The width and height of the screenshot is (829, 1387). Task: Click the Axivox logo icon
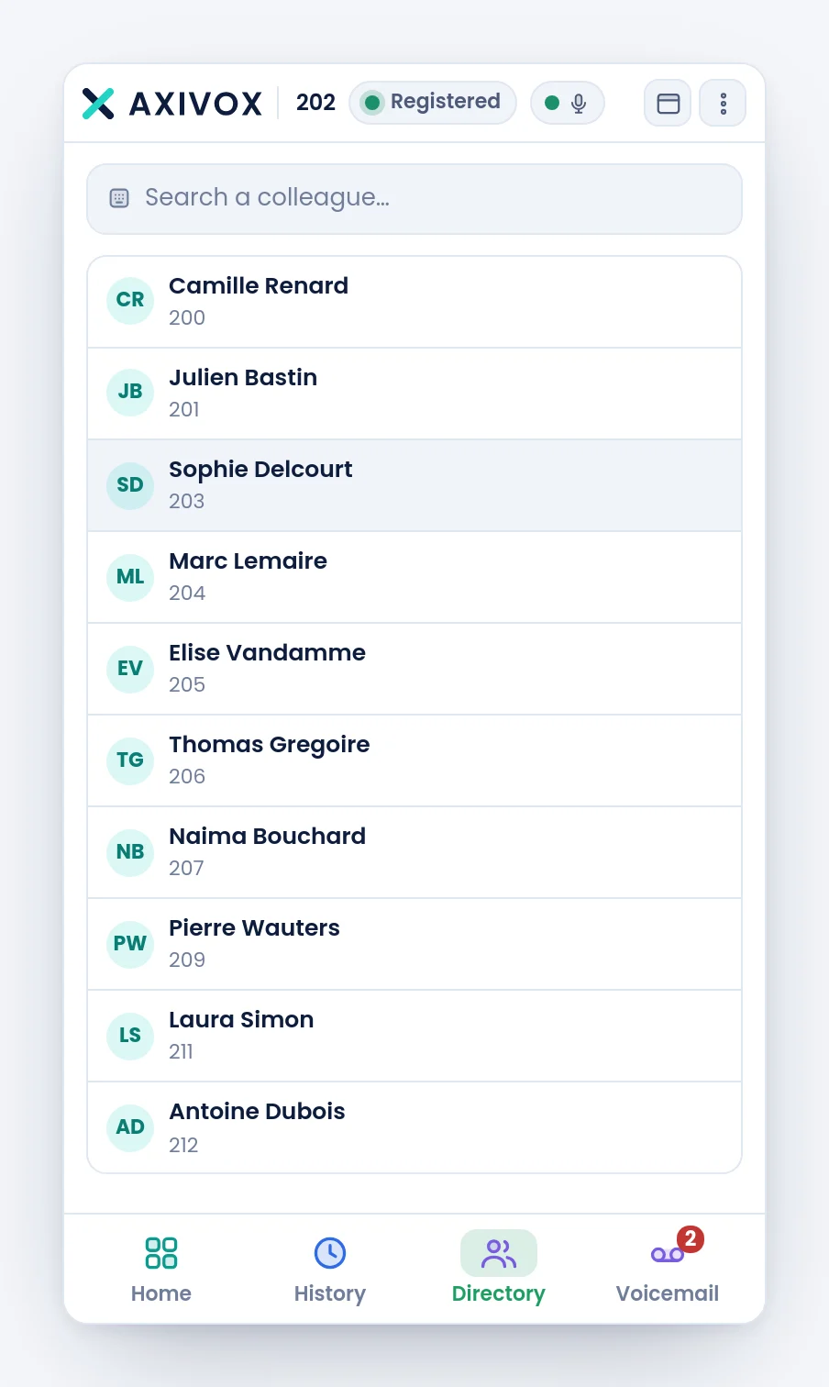click(x=98, y=104)
